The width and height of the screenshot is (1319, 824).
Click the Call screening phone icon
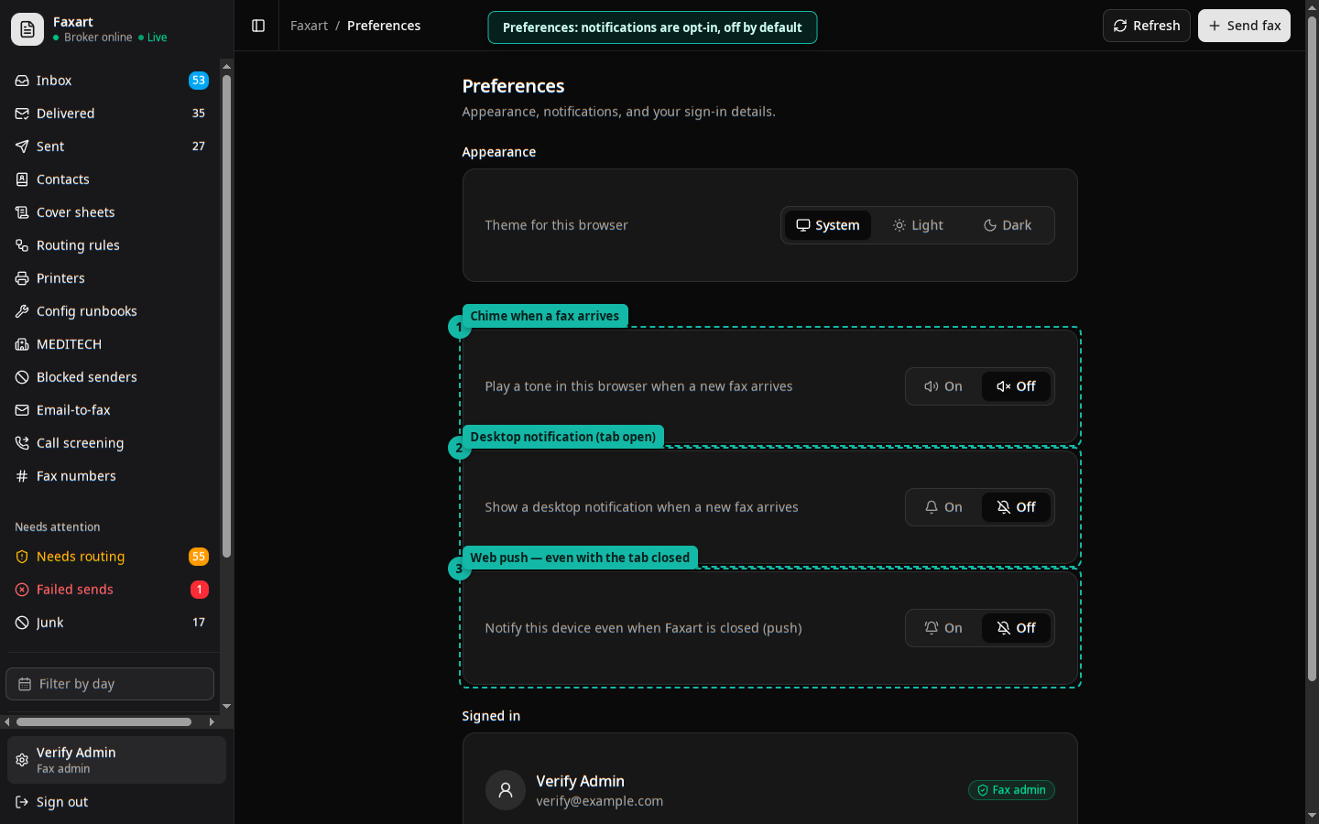click(x=22, y=443)
